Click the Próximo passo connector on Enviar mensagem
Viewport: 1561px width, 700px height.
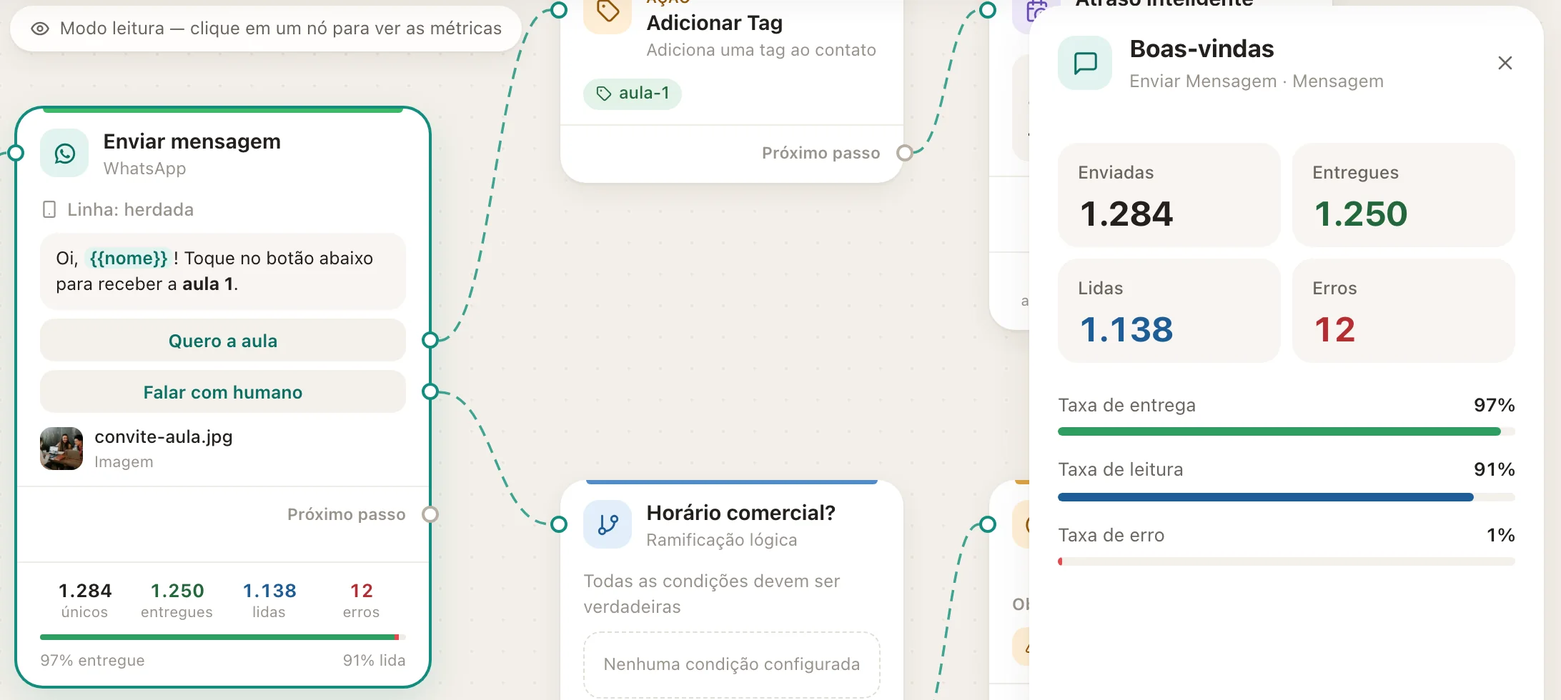pos(430,514)
